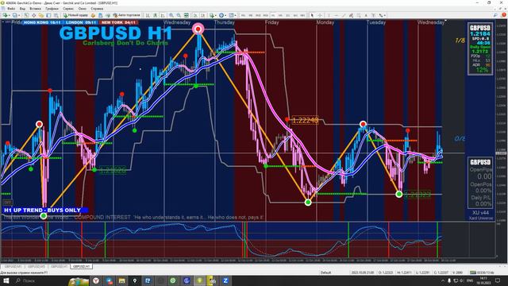
Task: Open the Strategy Tester icon
Action: 56,15
